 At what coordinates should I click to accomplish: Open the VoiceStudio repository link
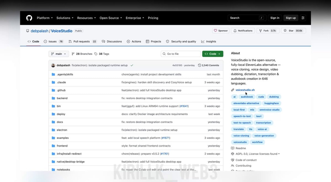pyautogui.click(x=62, y=31)
